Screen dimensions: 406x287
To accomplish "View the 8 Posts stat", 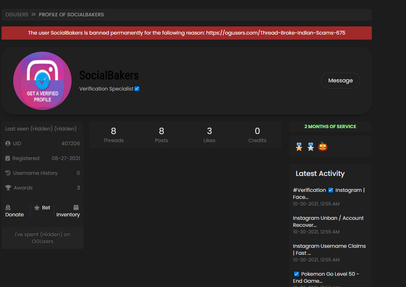I will (161, 135).
